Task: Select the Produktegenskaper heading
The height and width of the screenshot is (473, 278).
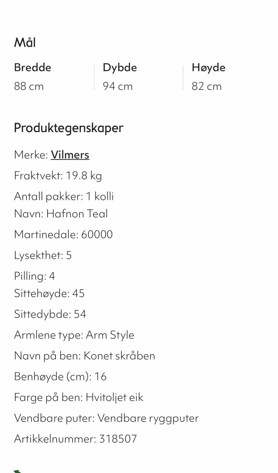Action: pos(69,128)
